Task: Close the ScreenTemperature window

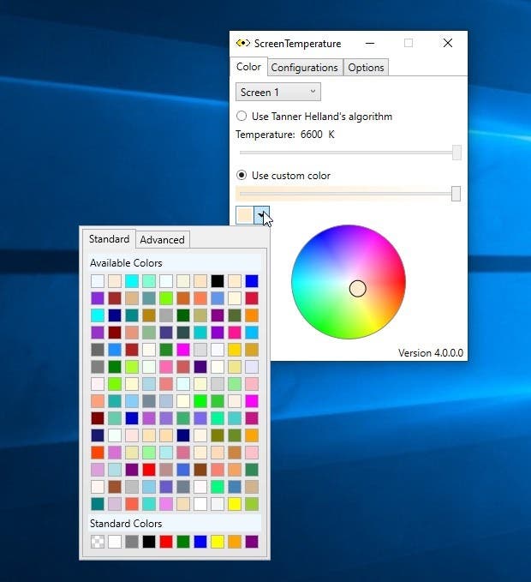Action: coord(447,43)
